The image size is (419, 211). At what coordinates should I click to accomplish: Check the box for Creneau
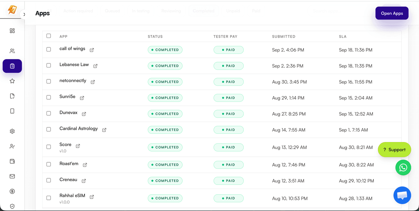[x=49, y=180]
